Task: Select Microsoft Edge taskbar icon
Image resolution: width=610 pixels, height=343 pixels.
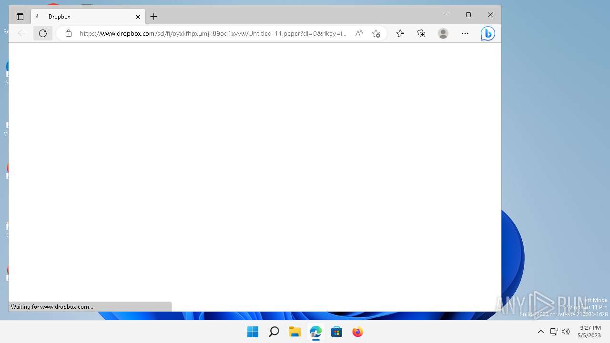Action: 315,332
